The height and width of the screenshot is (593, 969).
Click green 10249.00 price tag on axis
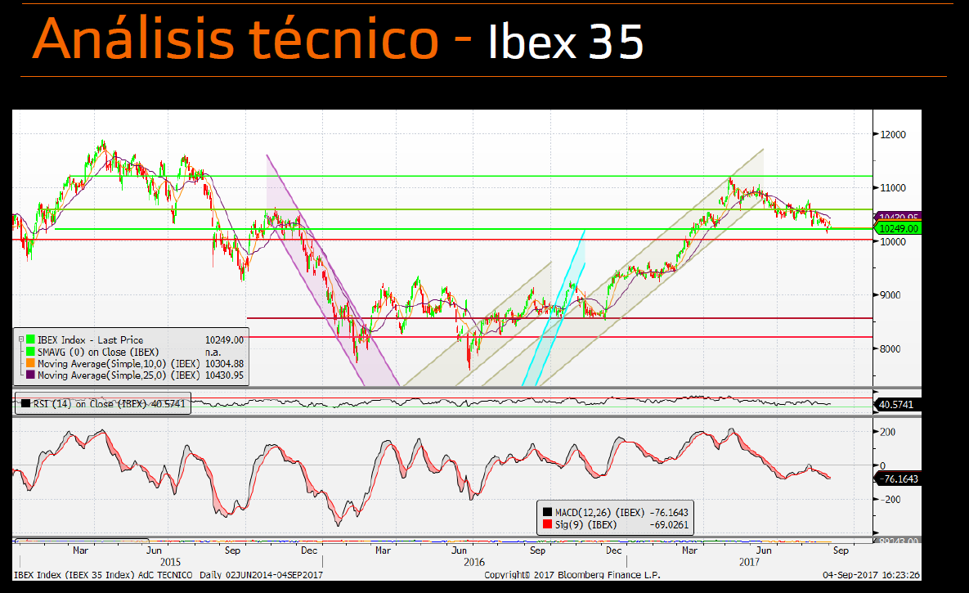point(898,229)
